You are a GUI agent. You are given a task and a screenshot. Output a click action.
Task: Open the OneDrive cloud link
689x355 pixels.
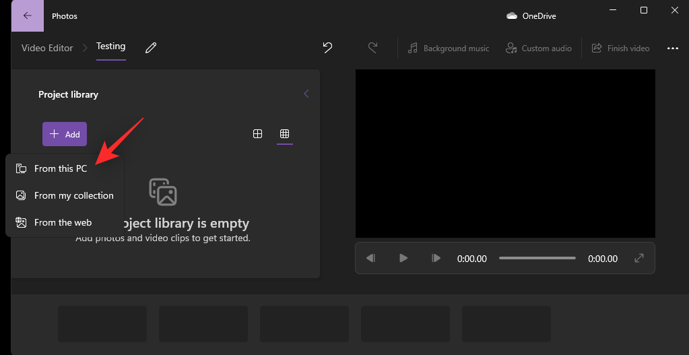point(531,15)
